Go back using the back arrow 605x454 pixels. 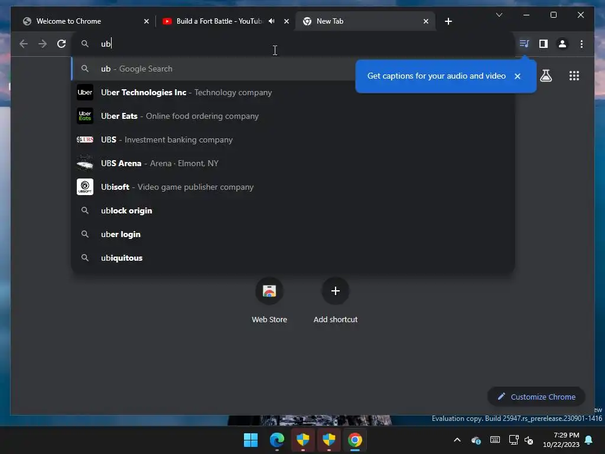(x=24, y=44)
